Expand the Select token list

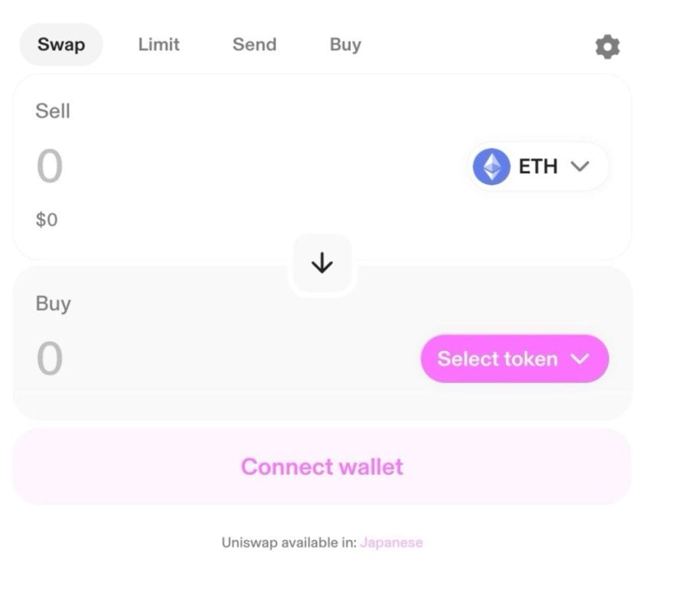[515, 359]
